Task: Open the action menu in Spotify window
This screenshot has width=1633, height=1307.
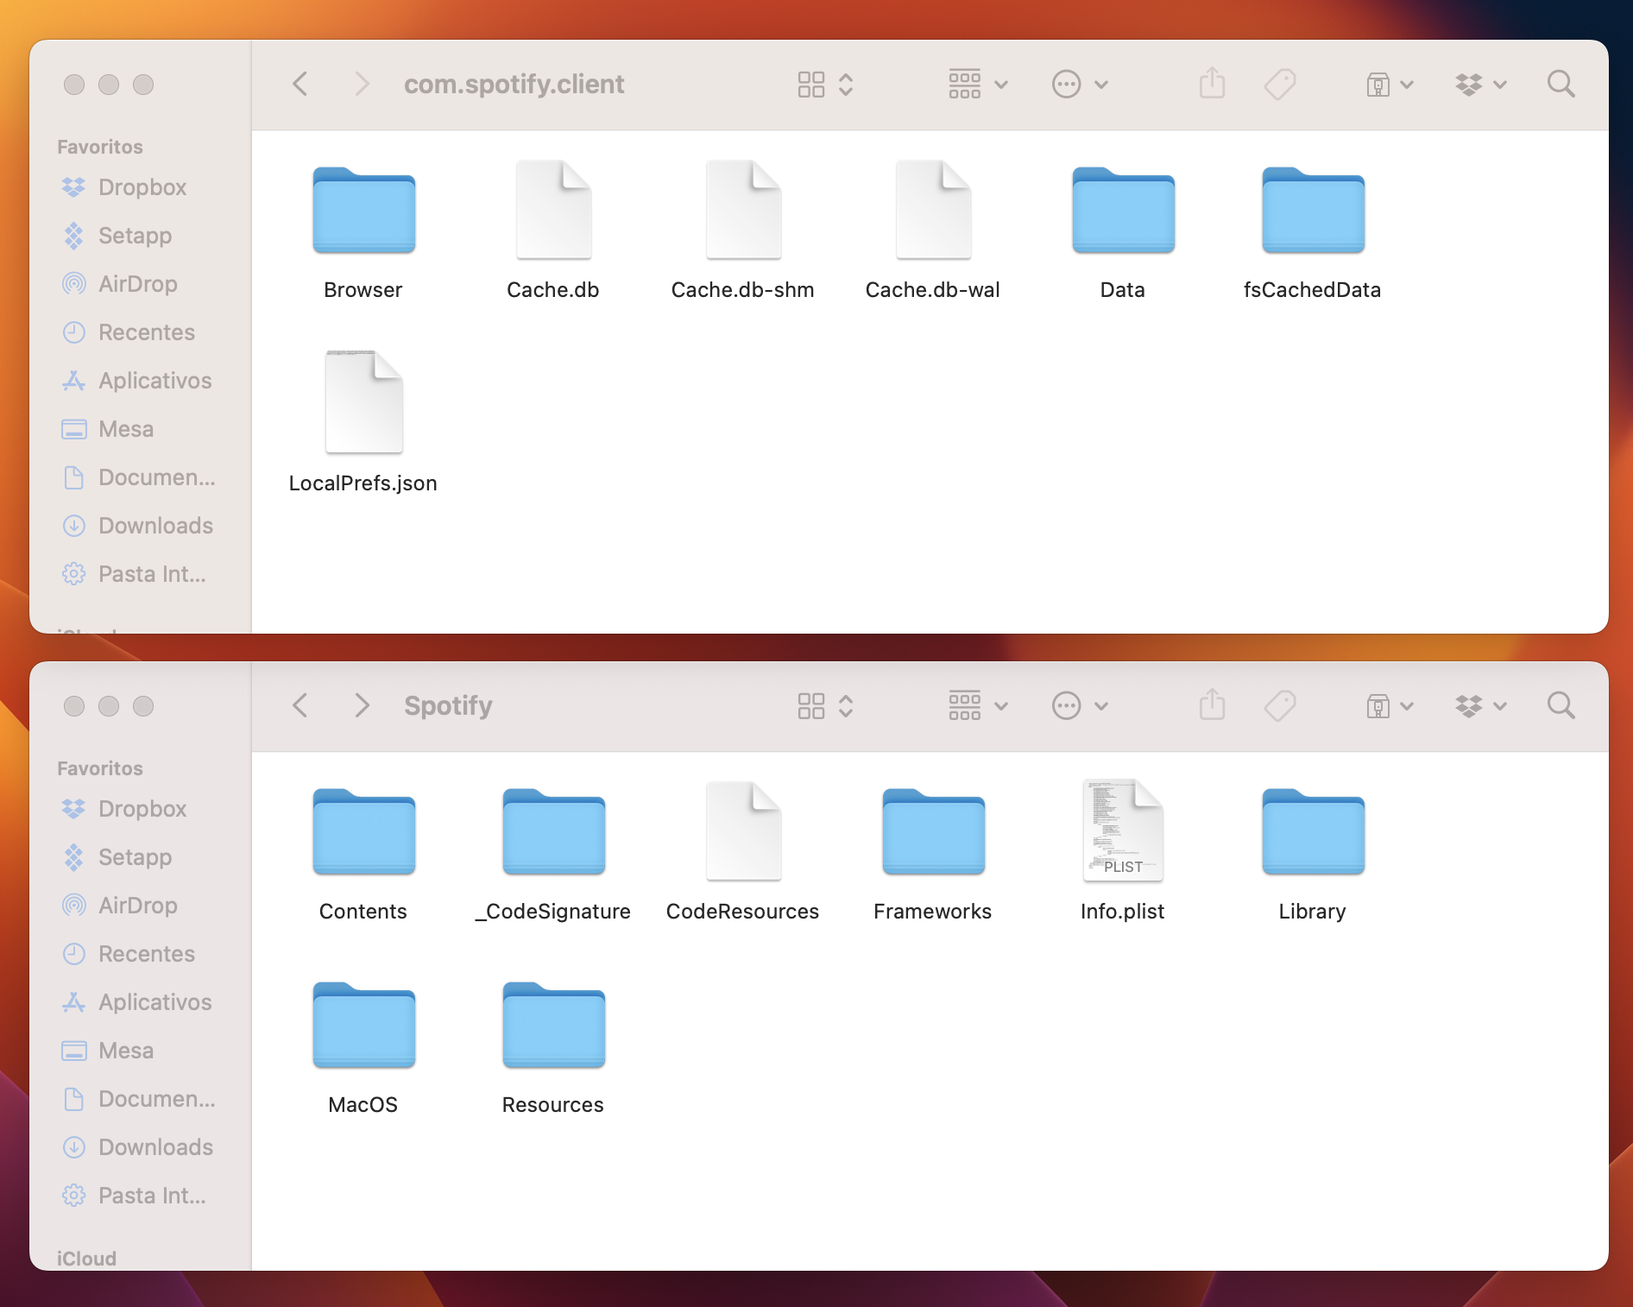Action: coord(1080,706)
